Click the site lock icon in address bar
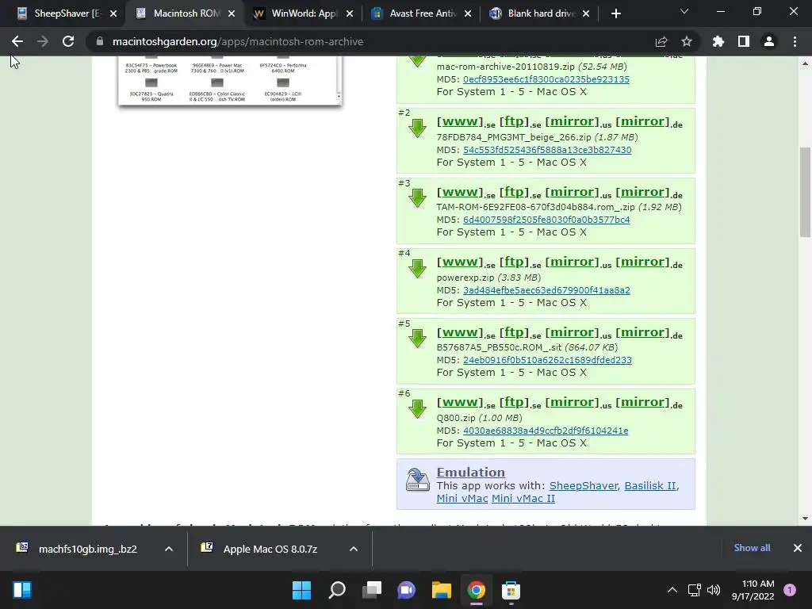Screen dimensions: 812x609 tap(99, 41)
